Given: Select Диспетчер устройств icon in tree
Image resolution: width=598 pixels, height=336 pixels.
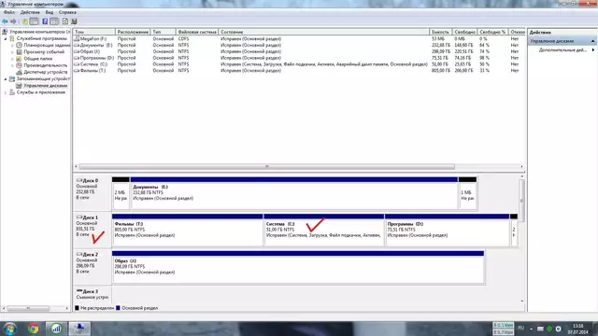Looking at the screenshot, I should 19,72.
